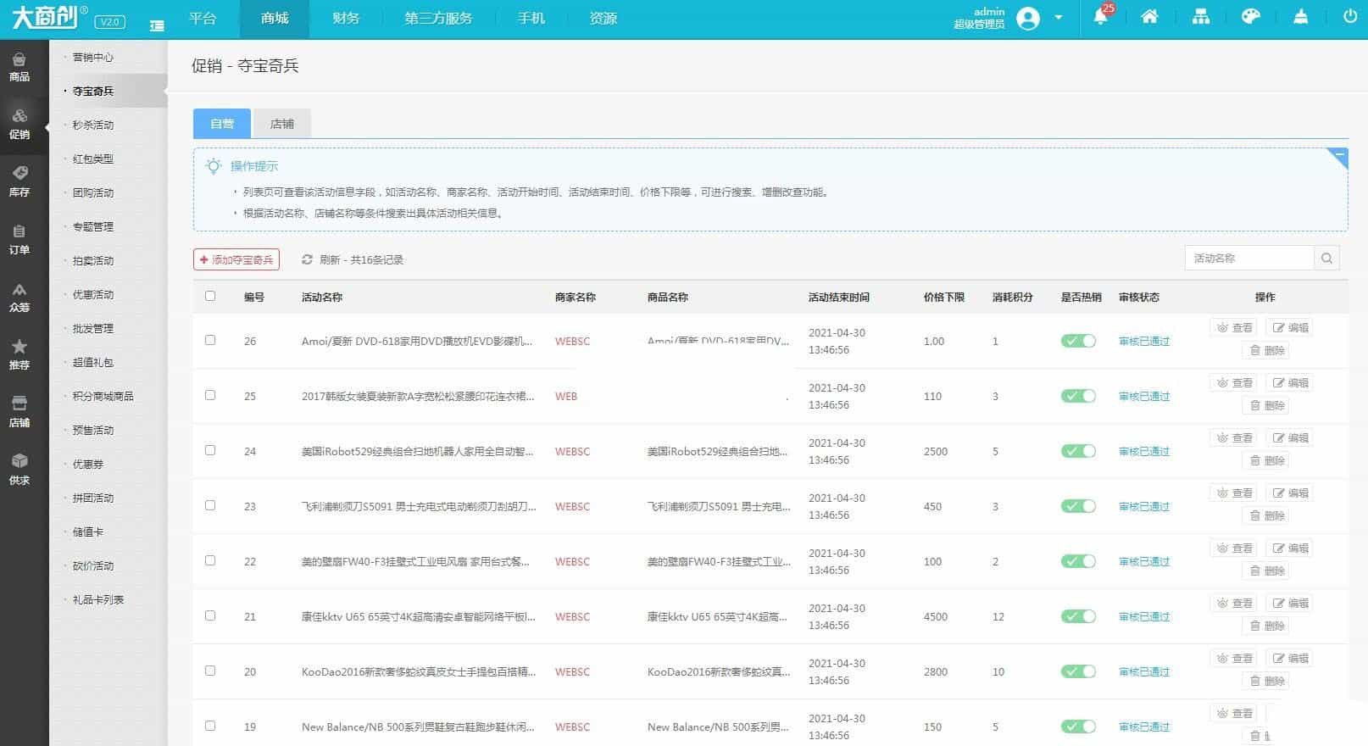Image resolution: width=1368 pixels, height=746 pixels.
Task: Check the select-all checkbox in table header
Action: coord(210,296)
